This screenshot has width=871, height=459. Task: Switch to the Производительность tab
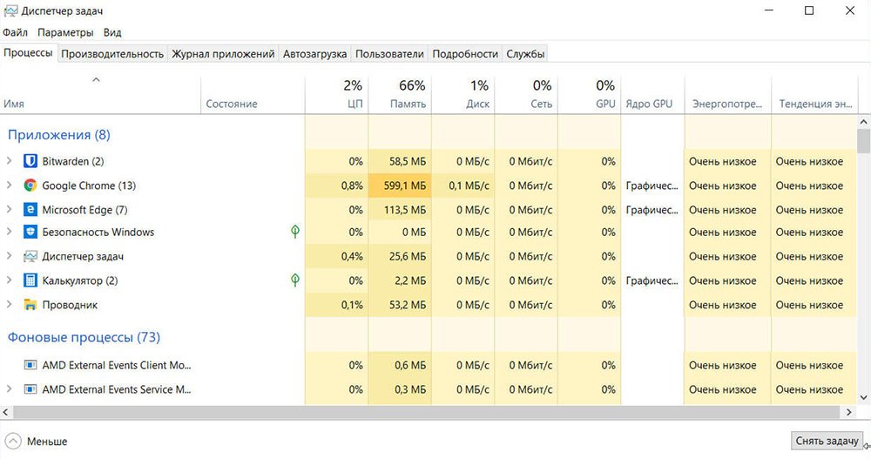[x=112, y=54]
